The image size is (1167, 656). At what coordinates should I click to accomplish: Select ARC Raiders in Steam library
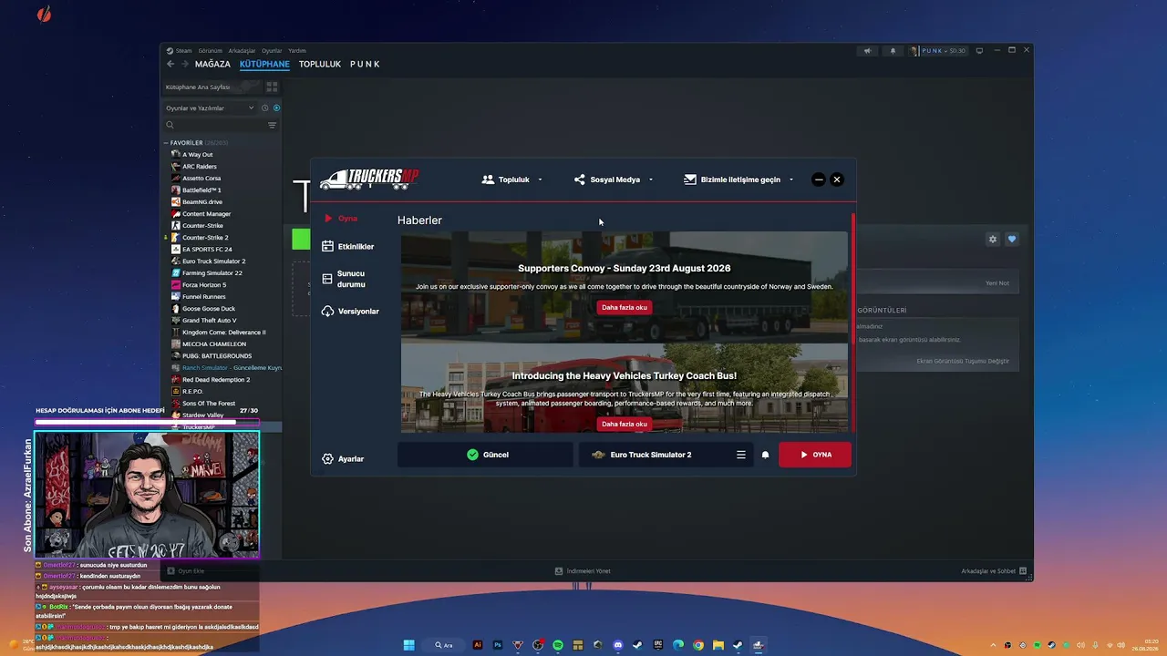(200, 167)
